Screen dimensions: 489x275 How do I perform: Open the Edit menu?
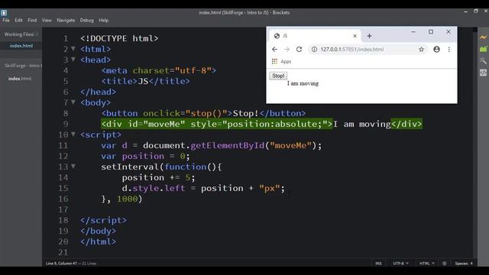(18, 21)
